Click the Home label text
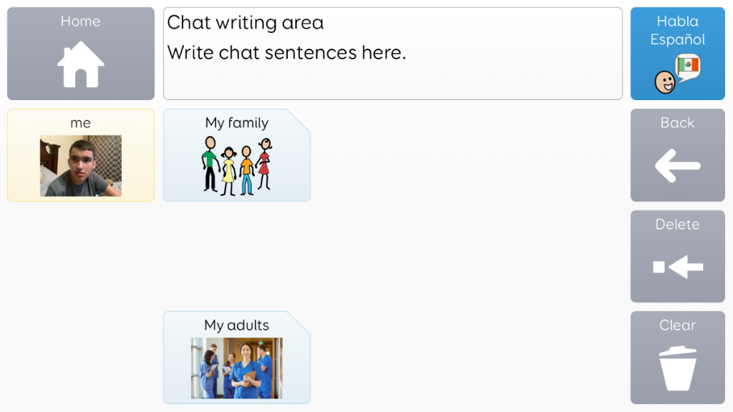Image resolution: width=733 pixels, height=412 pixels. point(80,21)
